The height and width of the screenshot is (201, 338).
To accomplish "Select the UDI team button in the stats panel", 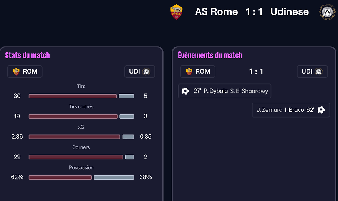I will 139,72.
